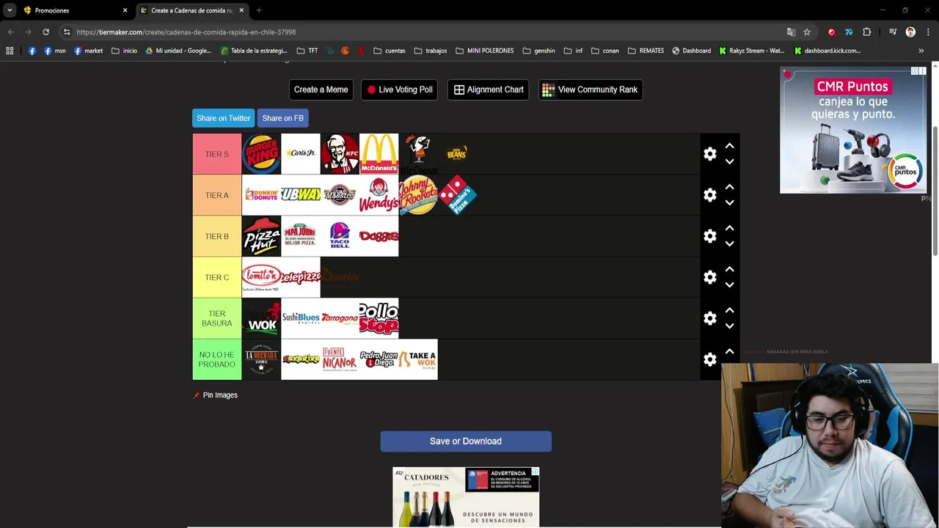Bookmark this page with the star icon
The image size is (939, 528).
pos(807,32)
